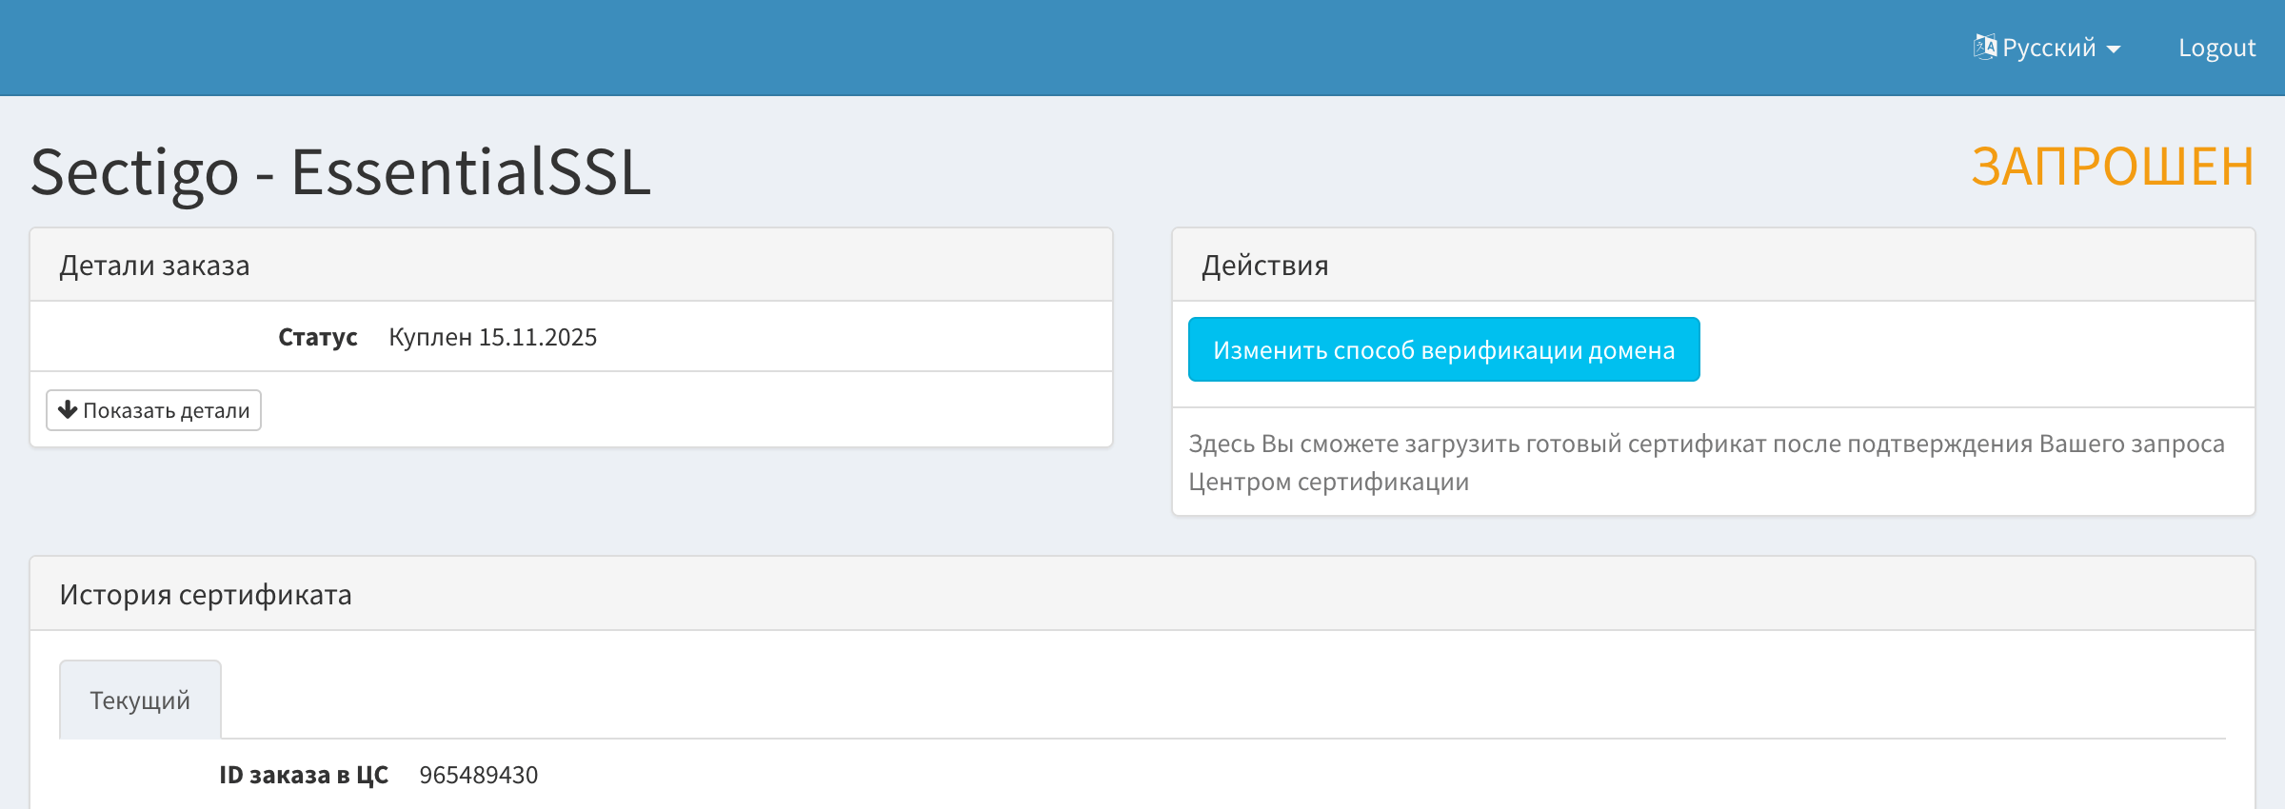Open the Русский language dropdown
The image size is (2285, 809).
pyautogui.click(x=2047, y=48)
